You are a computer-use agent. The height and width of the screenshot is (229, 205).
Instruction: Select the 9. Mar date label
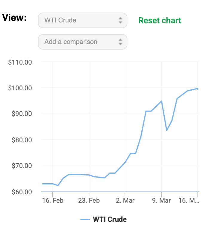pyautogui.click(x=161, y=200)
